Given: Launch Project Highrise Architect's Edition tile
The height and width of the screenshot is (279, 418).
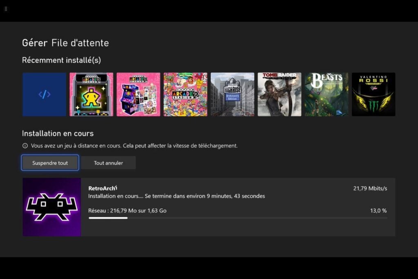Looking at the screenshot, I should click(x=232, y=94).
